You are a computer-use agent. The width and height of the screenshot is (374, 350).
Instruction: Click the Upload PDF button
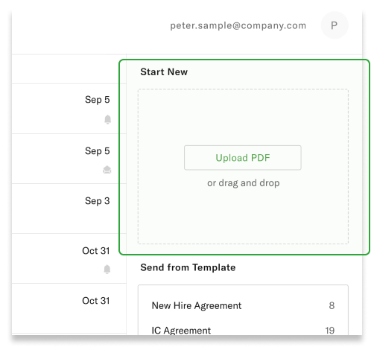coord(243,158)
